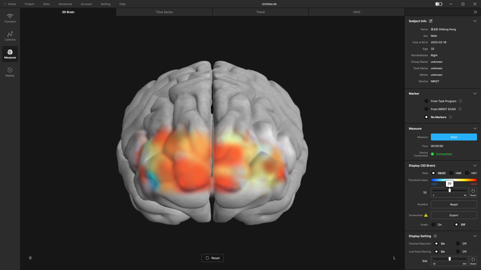Click help icon next to From NIRSIT SCAN
The height and width of the screenshot is (270, 481).
460,109
